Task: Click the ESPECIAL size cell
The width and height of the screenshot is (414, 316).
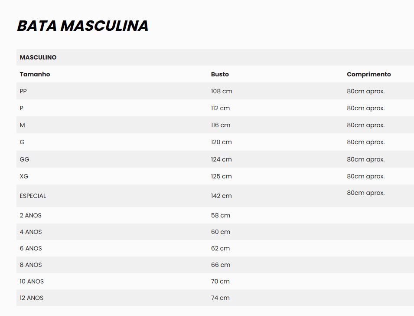Action: [33, 196]
